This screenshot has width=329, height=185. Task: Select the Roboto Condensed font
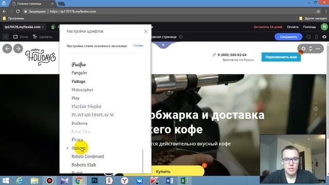[x=88, y=156]
